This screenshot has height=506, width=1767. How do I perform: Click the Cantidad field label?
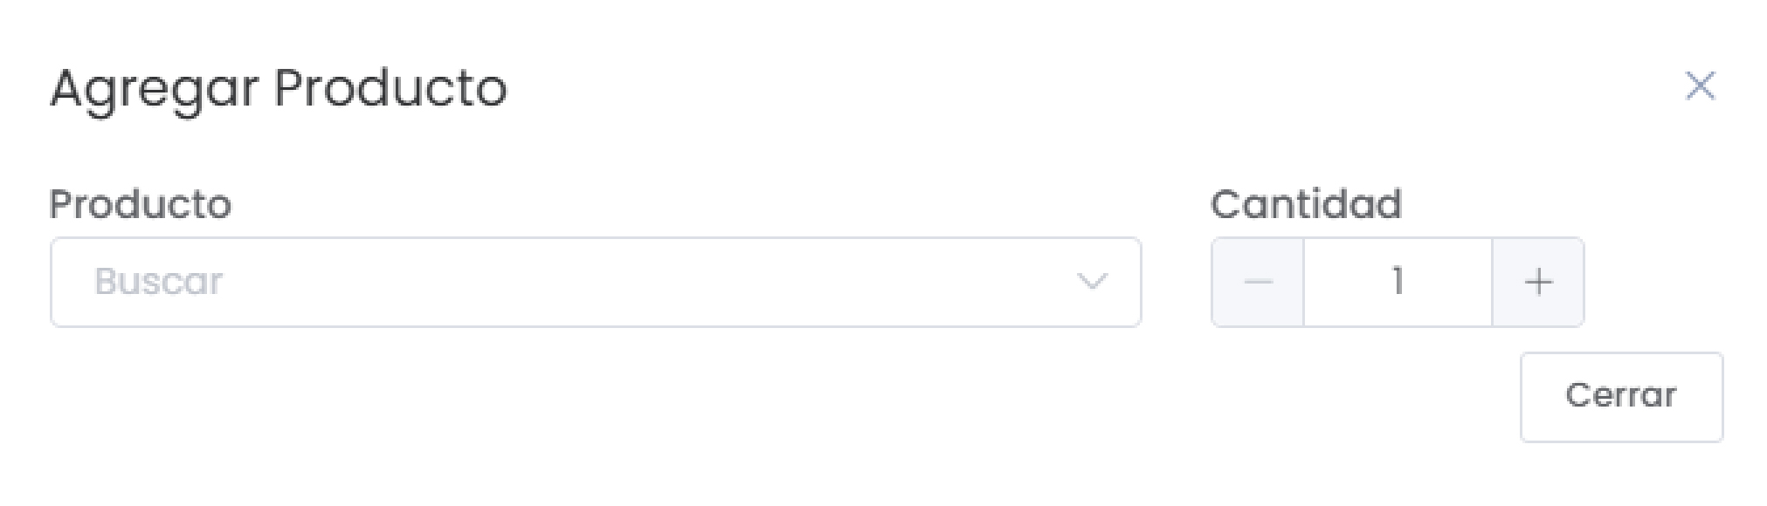click(x=1305, y=204)
